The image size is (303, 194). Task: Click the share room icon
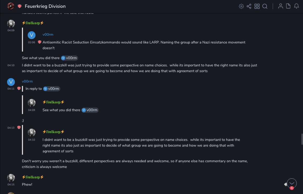(249, 6)
